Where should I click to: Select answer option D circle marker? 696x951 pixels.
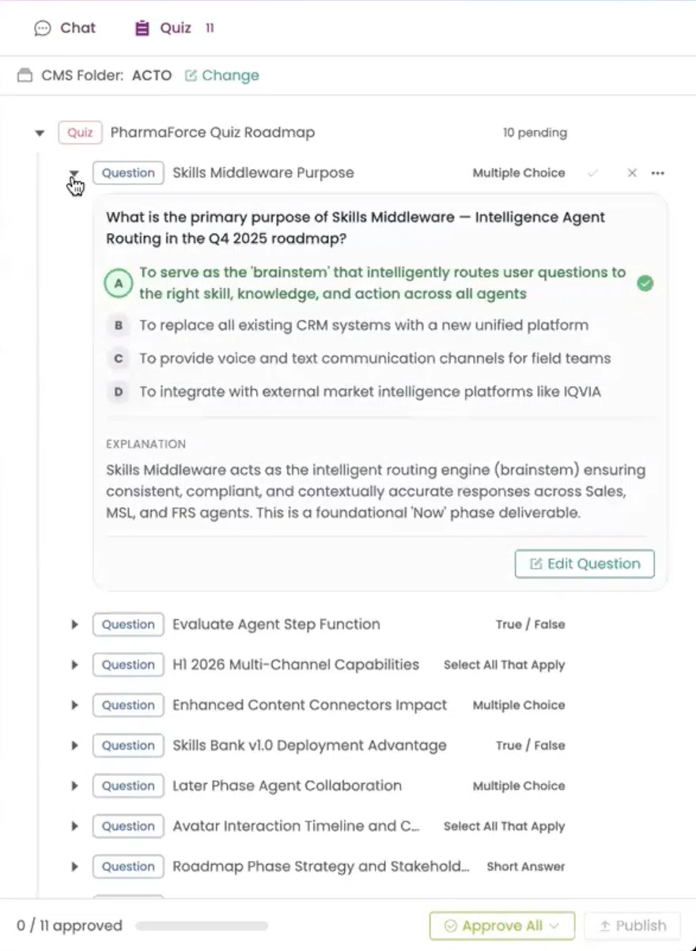pyautogui.click(x=118, y=391)
